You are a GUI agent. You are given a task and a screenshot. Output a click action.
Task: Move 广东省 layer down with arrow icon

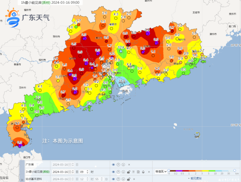[x=123, y=165]
